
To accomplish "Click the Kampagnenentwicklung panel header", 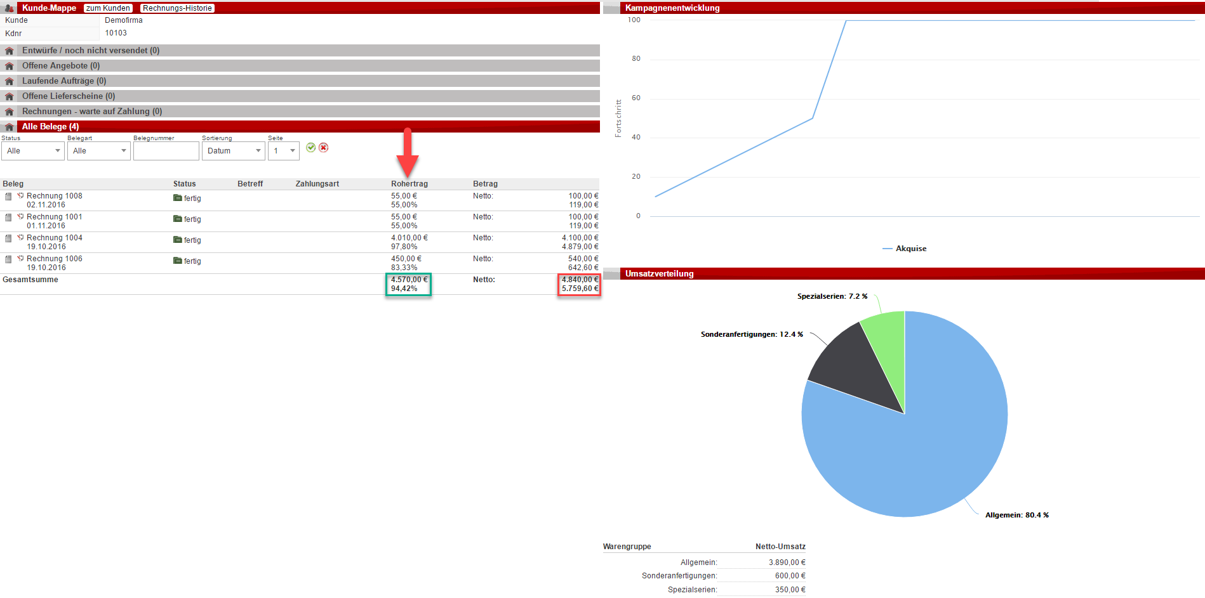I will click(x=904, y=8).
